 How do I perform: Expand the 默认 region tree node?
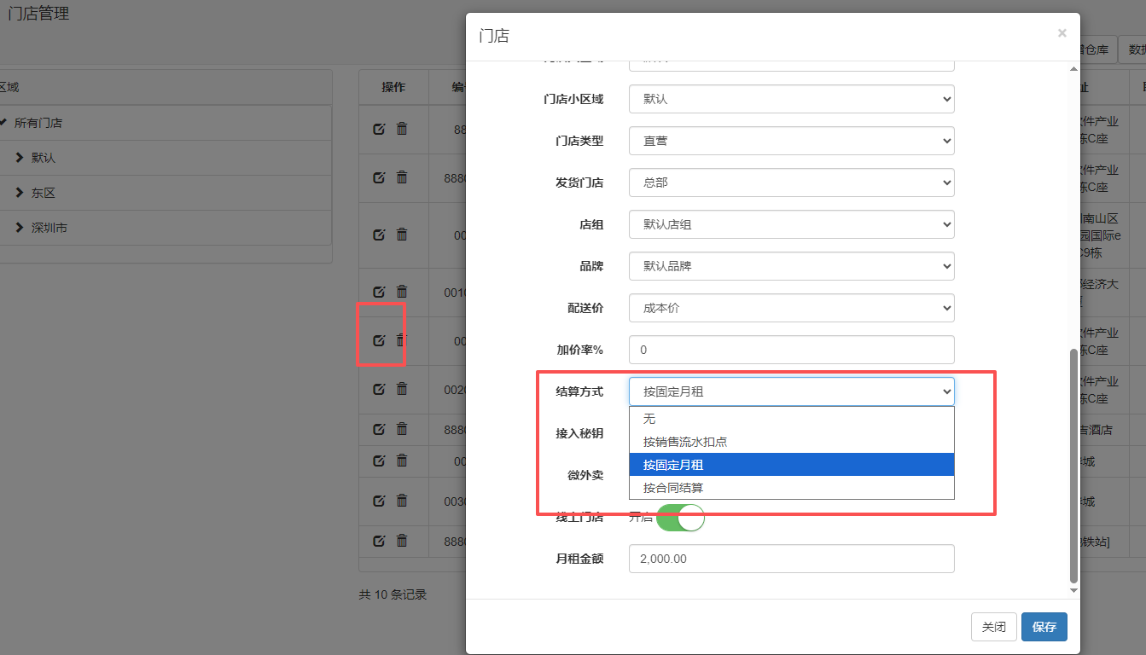click(20, 158)
